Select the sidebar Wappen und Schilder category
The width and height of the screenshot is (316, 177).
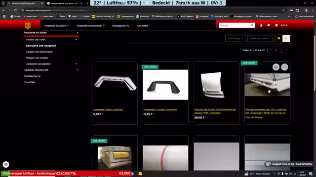pos(37,58)
